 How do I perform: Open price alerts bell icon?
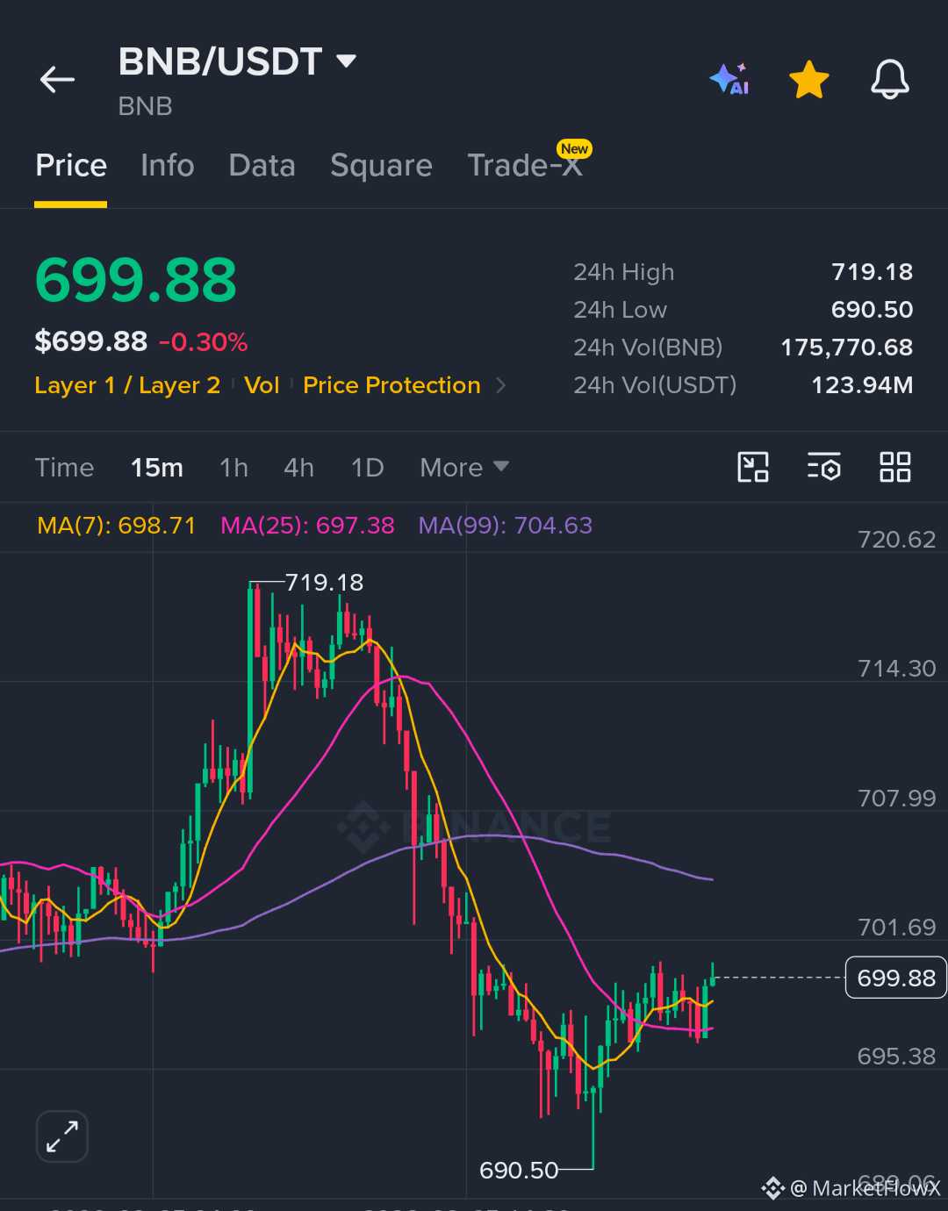pyautogui.click(x=890, y=80)
